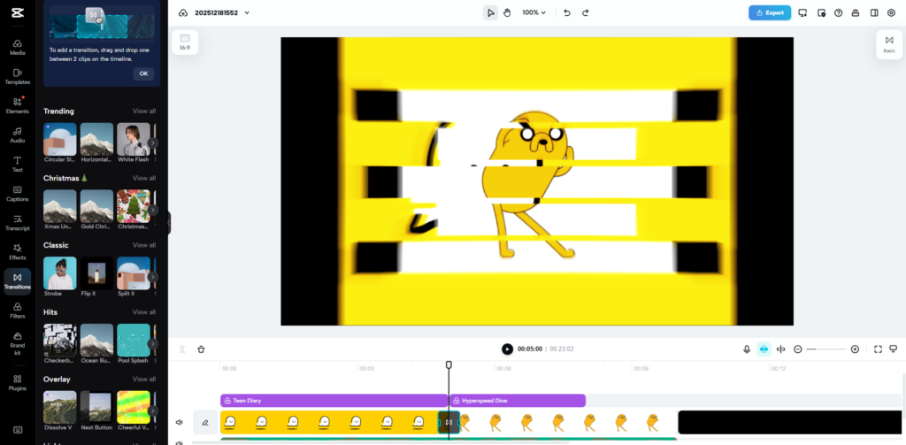
Task: Switch to the Filters tab
Action: click(x=17, y=311)
